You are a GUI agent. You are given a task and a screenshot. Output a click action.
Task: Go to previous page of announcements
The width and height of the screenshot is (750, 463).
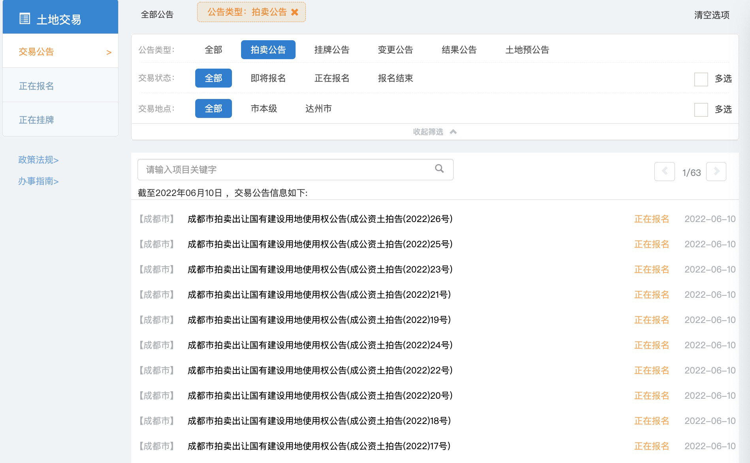coord(664,172)
